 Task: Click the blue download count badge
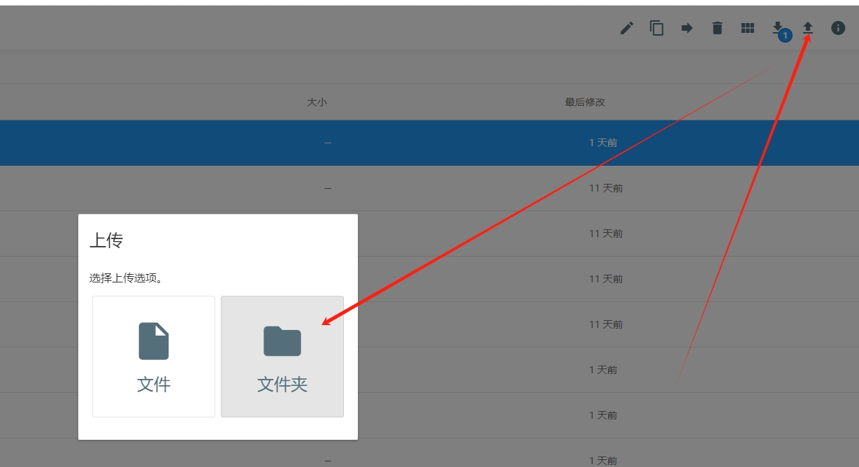tap(785, 35)
